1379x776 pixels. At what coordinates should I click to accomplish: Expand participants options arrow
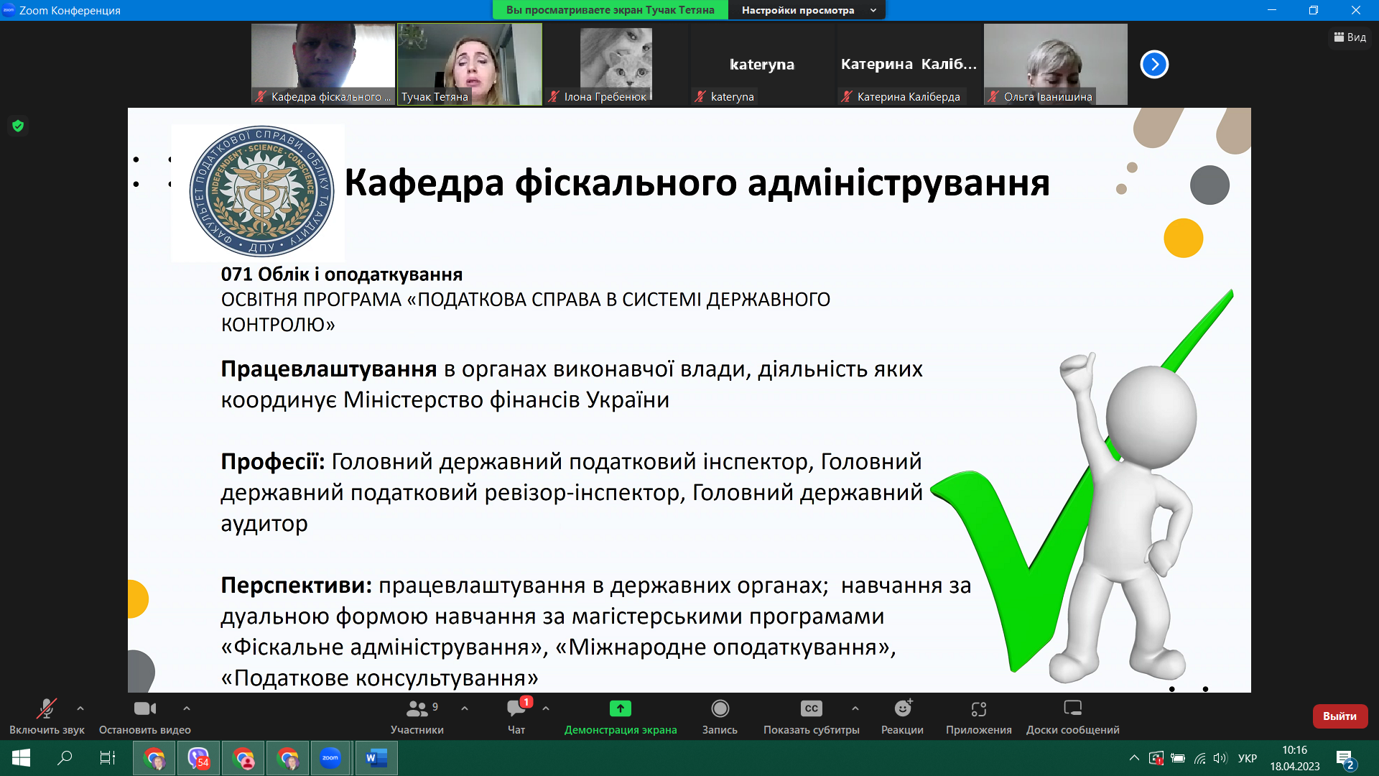coord(465,708)
